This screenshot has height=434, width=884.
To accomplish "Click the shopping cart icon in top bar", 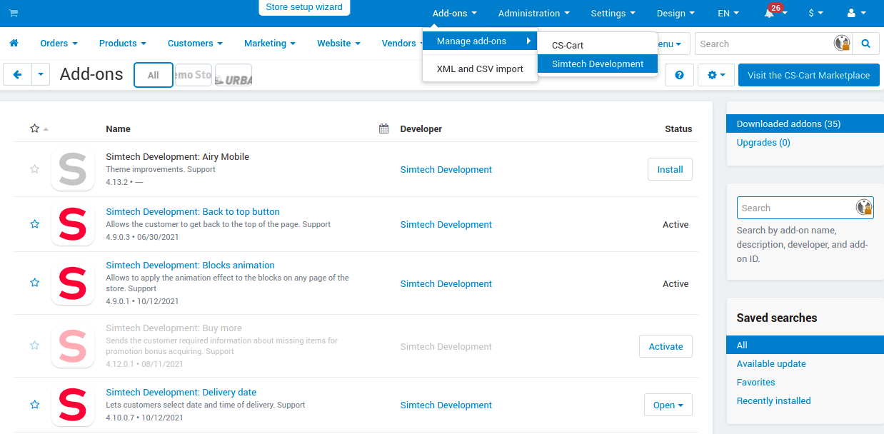I will point(14,13).
